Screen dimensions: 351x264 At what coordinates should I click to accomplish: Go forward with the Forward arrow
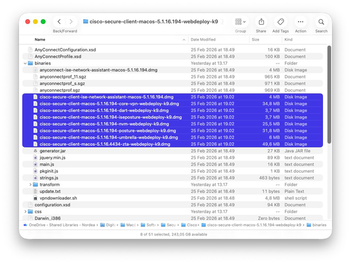(71, 22)
